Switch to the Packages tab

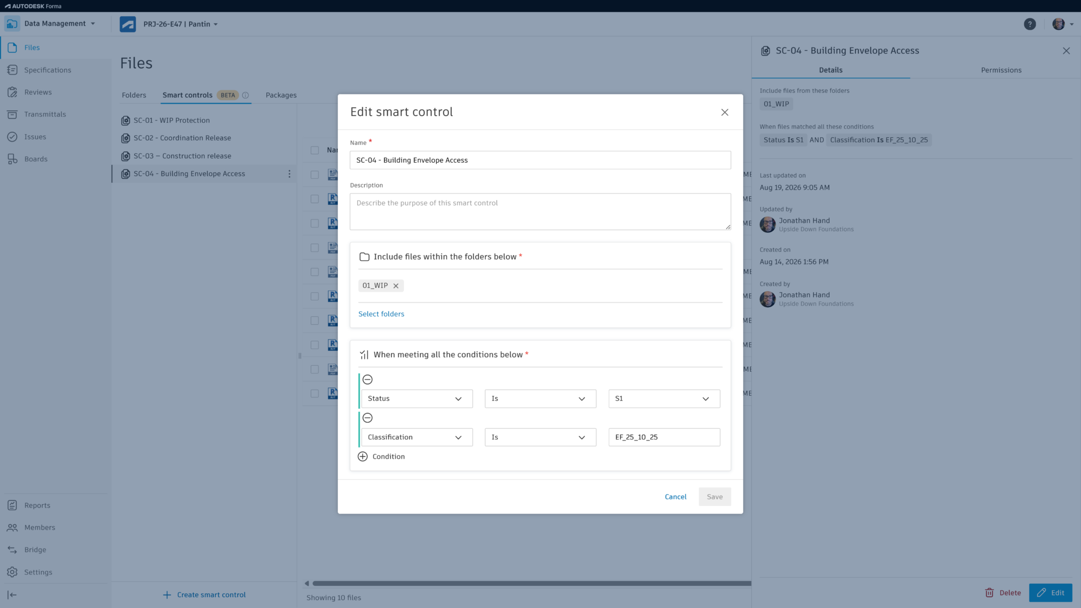tap(281, 95)
